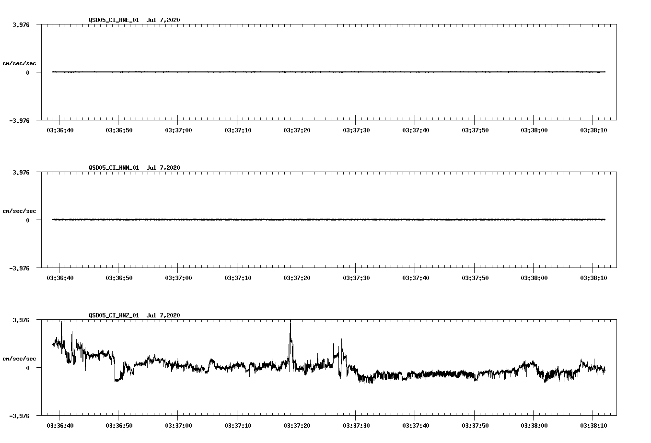Click the -3.976 lower limit on HNE plot
The height and width of the screenshot is (443, 651).
pyautogui.click(x=19, y=121)
